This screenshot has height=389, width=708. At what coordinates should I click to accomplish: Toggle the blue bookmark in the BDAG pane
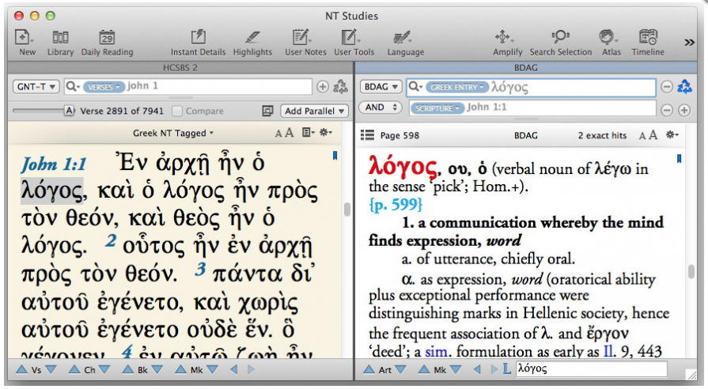[680, 159]
